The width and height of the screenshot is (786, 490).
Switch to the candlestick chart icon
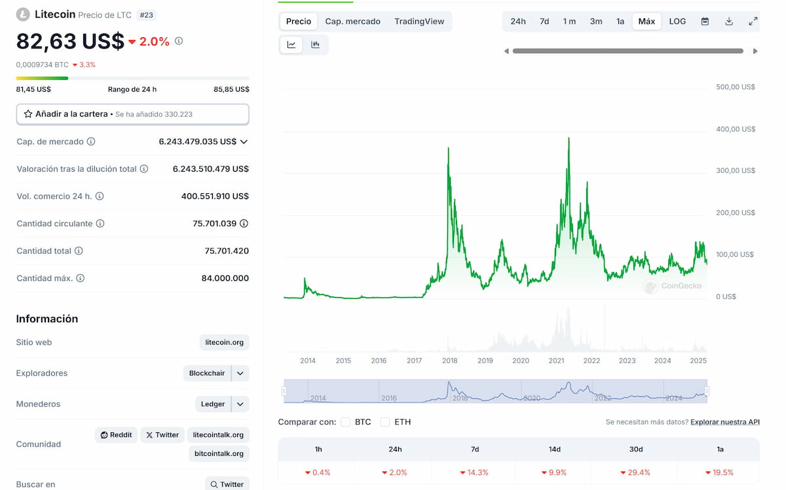coord(315,45)
